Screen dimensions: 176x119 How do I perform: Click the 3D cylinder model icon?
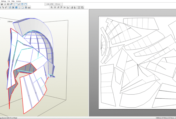(2, 4)
